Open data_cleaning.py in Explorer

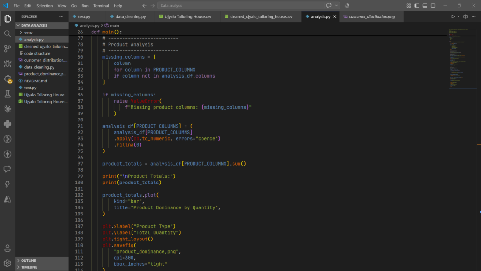pos(42,67)
